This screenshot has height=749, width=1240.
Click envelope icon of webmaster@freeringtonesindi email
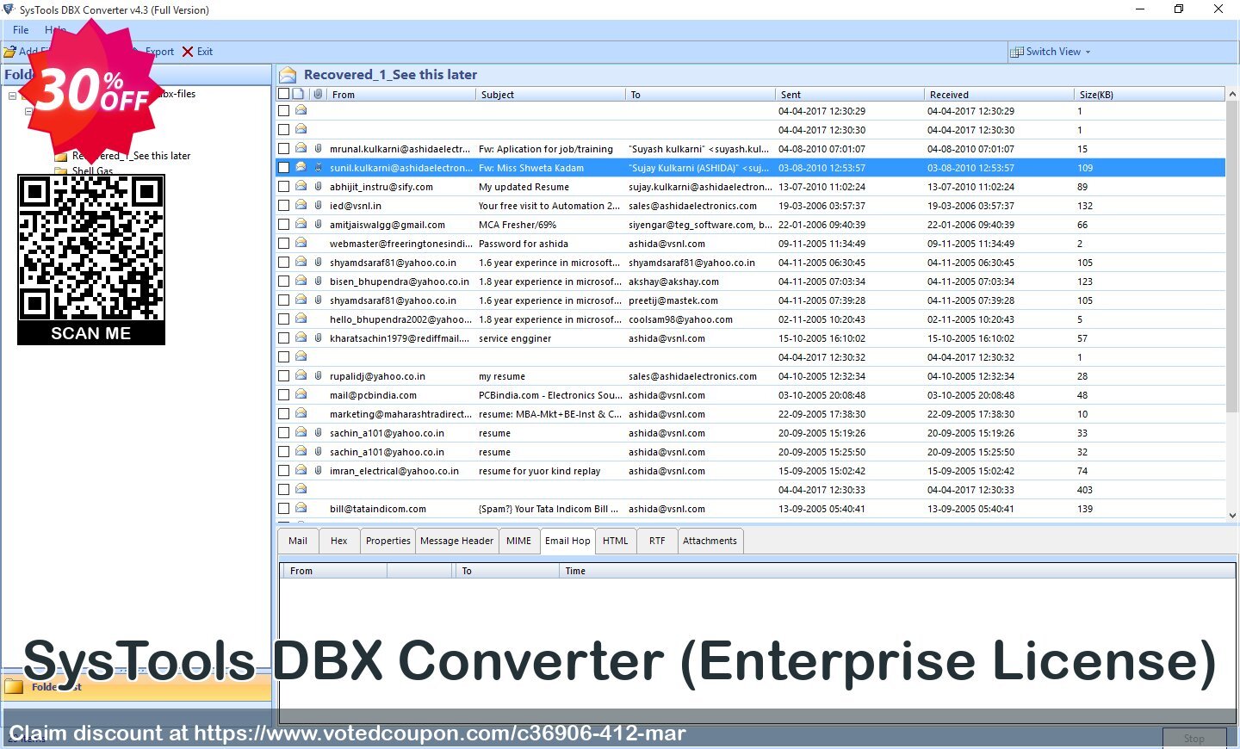click(x=301, y=243)
